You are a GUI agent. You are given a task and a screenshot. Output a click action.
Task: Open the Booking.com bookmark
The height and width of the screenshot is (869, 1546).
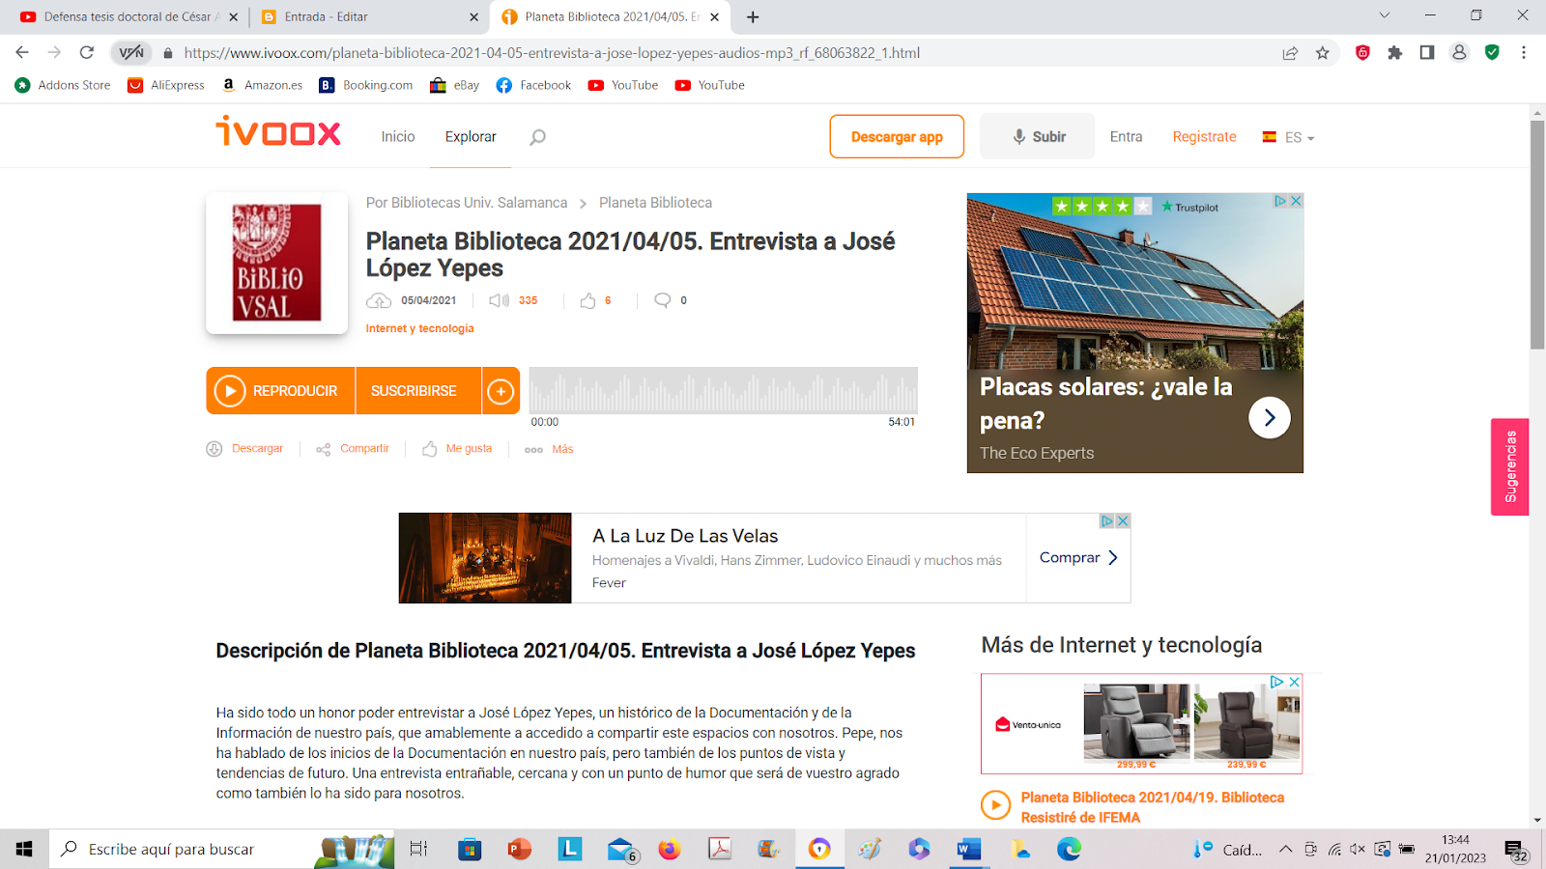[366, 85]
